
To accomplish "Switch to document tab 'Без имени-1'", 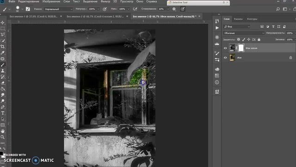I will 33,17.
